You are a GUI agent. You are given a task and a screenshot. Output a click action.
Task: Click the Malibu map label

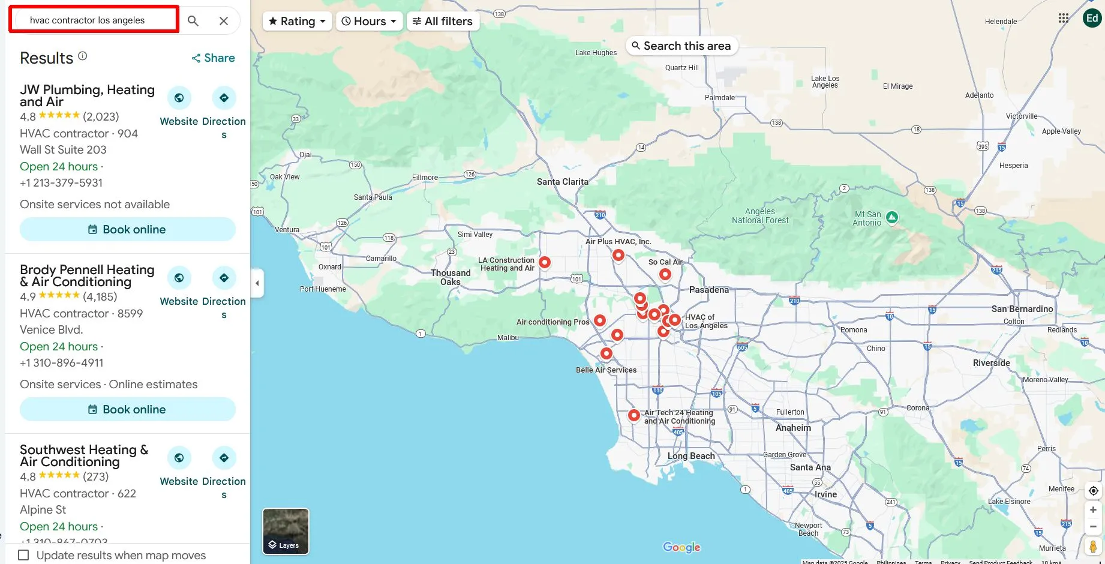pos(508,338)
